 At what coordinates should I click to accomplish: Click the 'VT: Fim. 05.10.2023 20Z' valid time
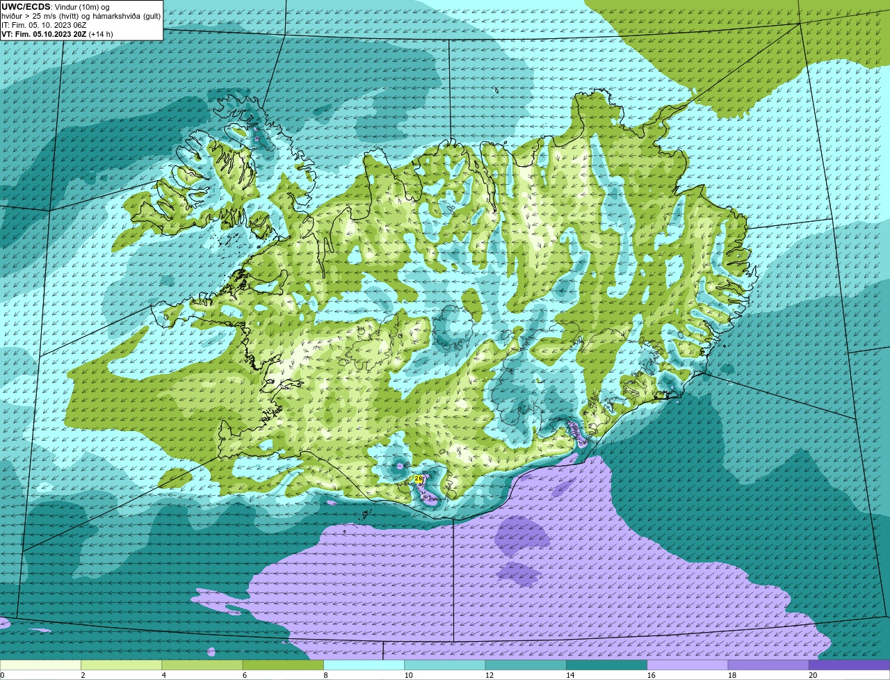tap(44, 34)
